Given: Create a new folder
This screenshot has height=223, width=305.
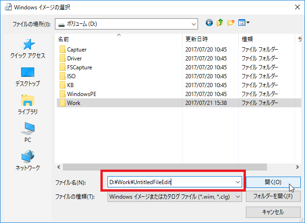Looking at the screenshot, I should click(x=231, y=23).
